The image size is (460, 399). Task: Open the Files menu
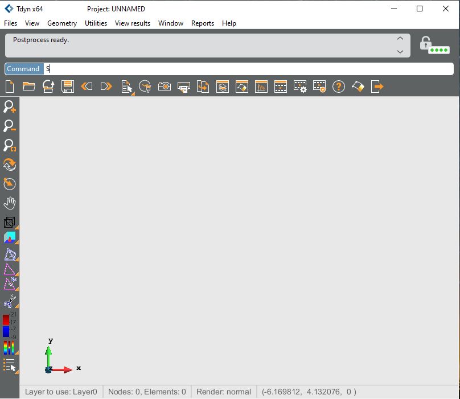pyautogui.click(x=11, y=23)
